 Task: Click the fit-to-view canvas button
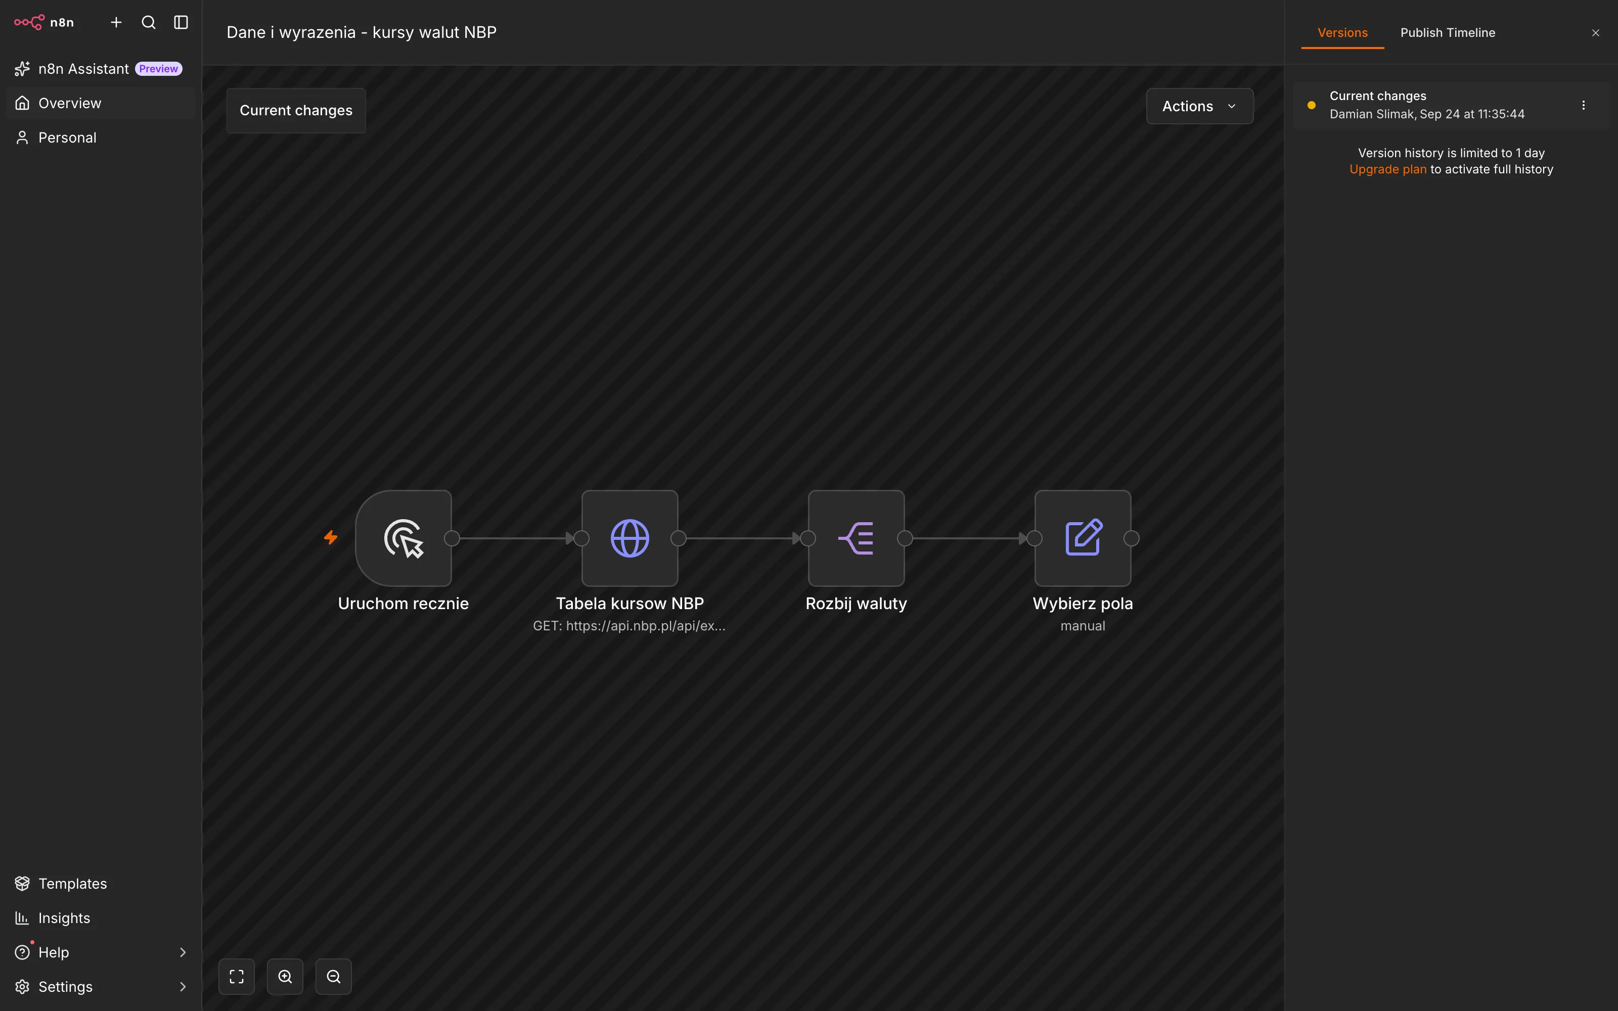(237, 976)
